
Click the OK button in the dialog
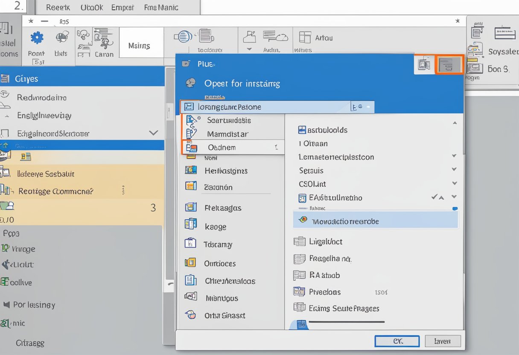397,341
